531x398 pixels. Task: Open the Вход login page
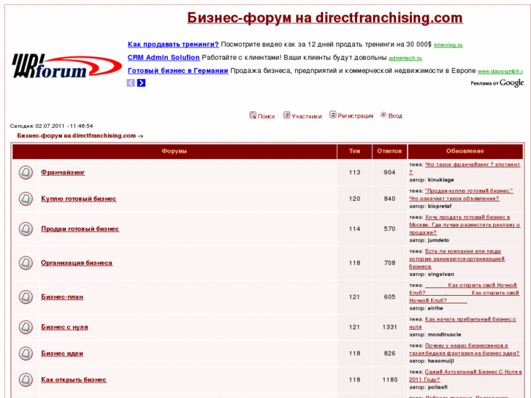point(395,116)
